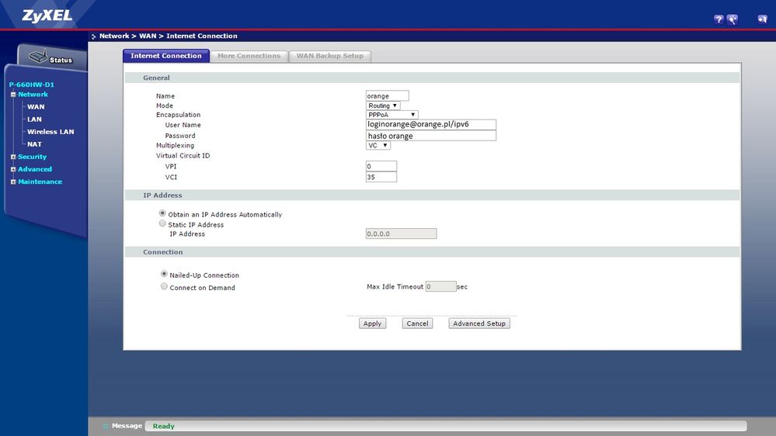This screenshot has width=776, height=436.
Task: Click the Message bar icon
Action: (x=106, y=426)
